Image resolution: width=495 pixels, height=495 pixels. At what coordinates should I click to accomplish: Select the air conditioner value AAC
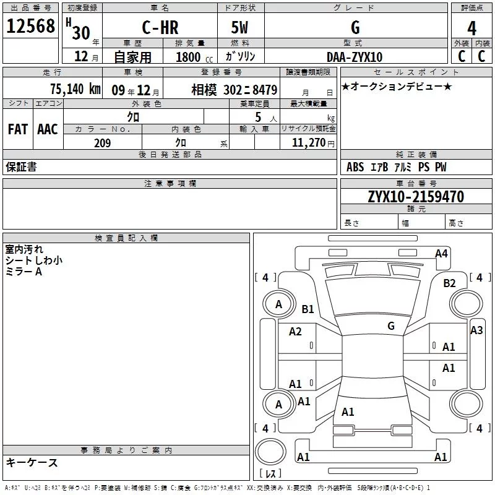point(48,129)
